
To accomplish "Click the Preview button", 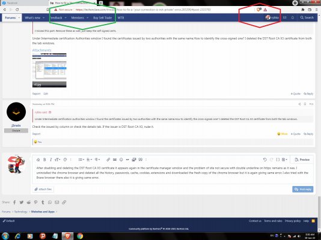I will pyautogui.click(x=302, y=160).
